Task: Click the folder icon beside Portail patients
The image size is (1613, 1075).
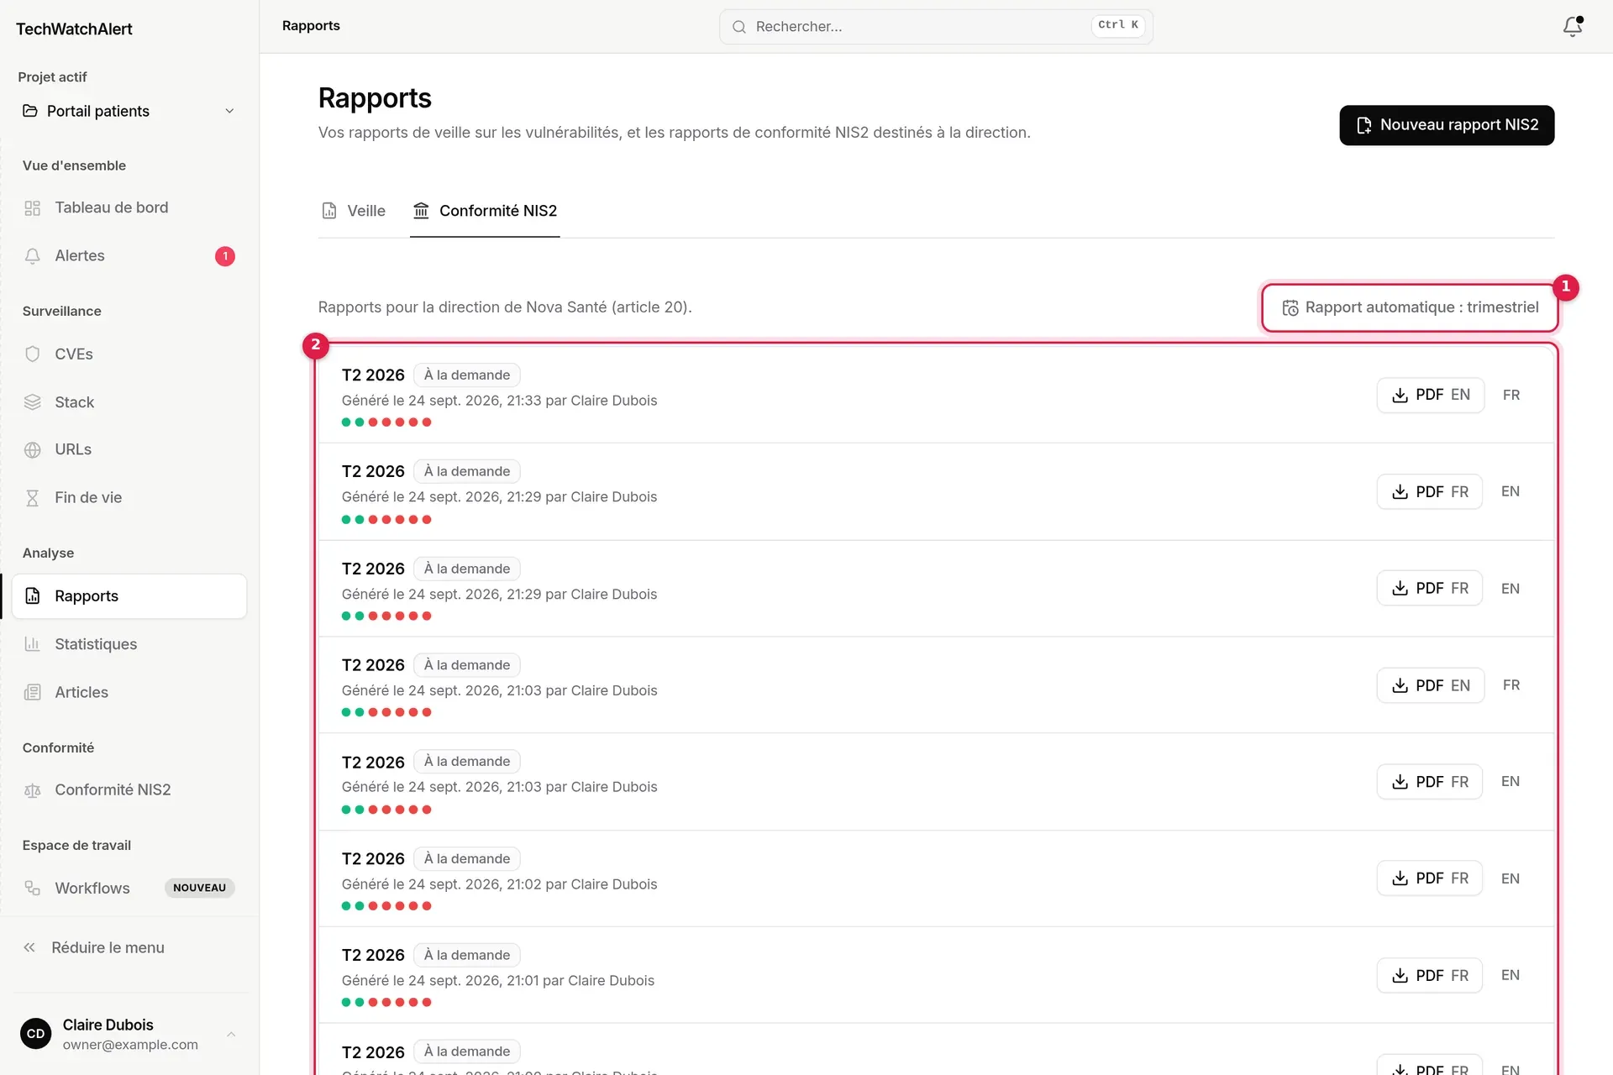Action: 30,111
